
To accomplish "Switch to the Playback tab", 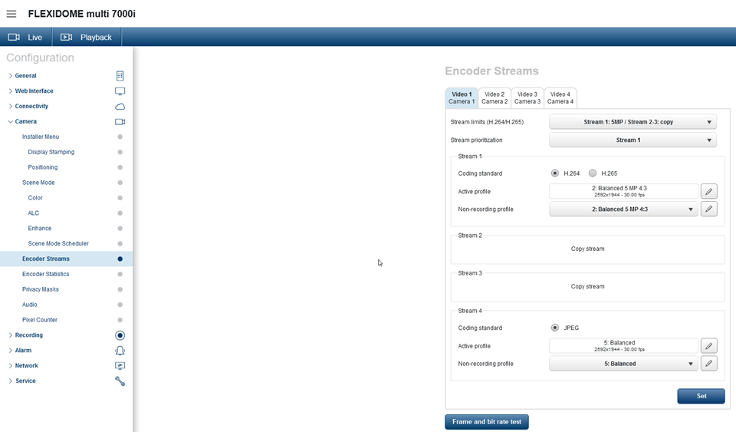I will 87,37.
